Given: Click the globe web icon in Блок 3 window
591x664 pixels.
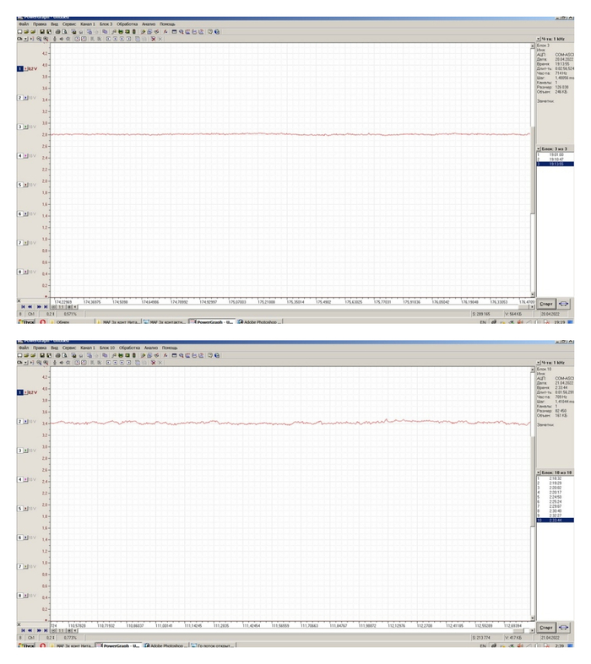Looking at the screenshot, I should 217,32.
